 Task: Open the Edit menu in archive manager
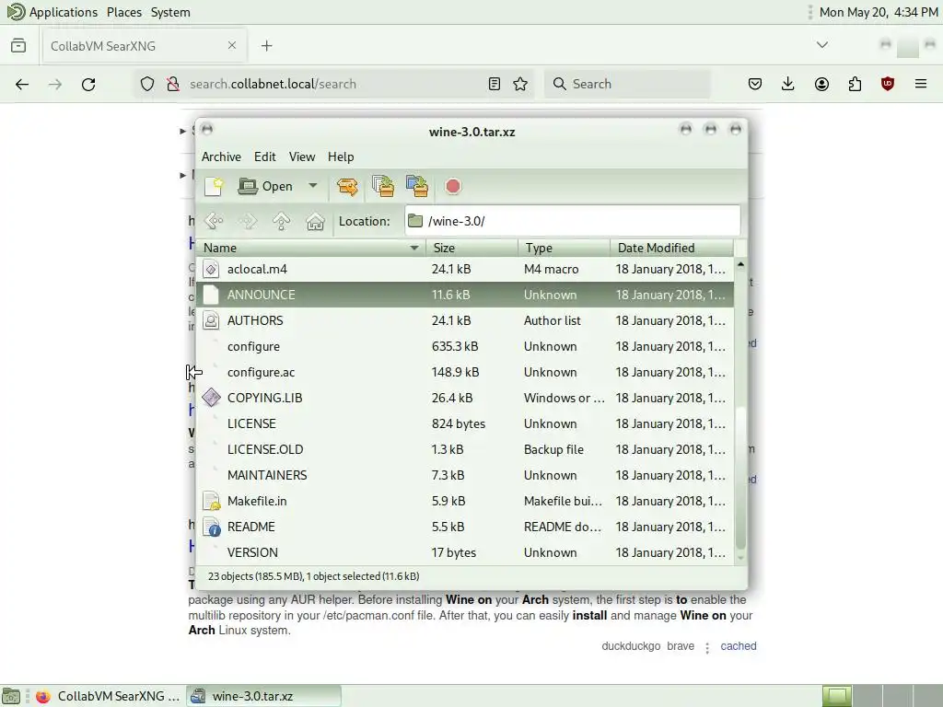(x=264, y=156)
